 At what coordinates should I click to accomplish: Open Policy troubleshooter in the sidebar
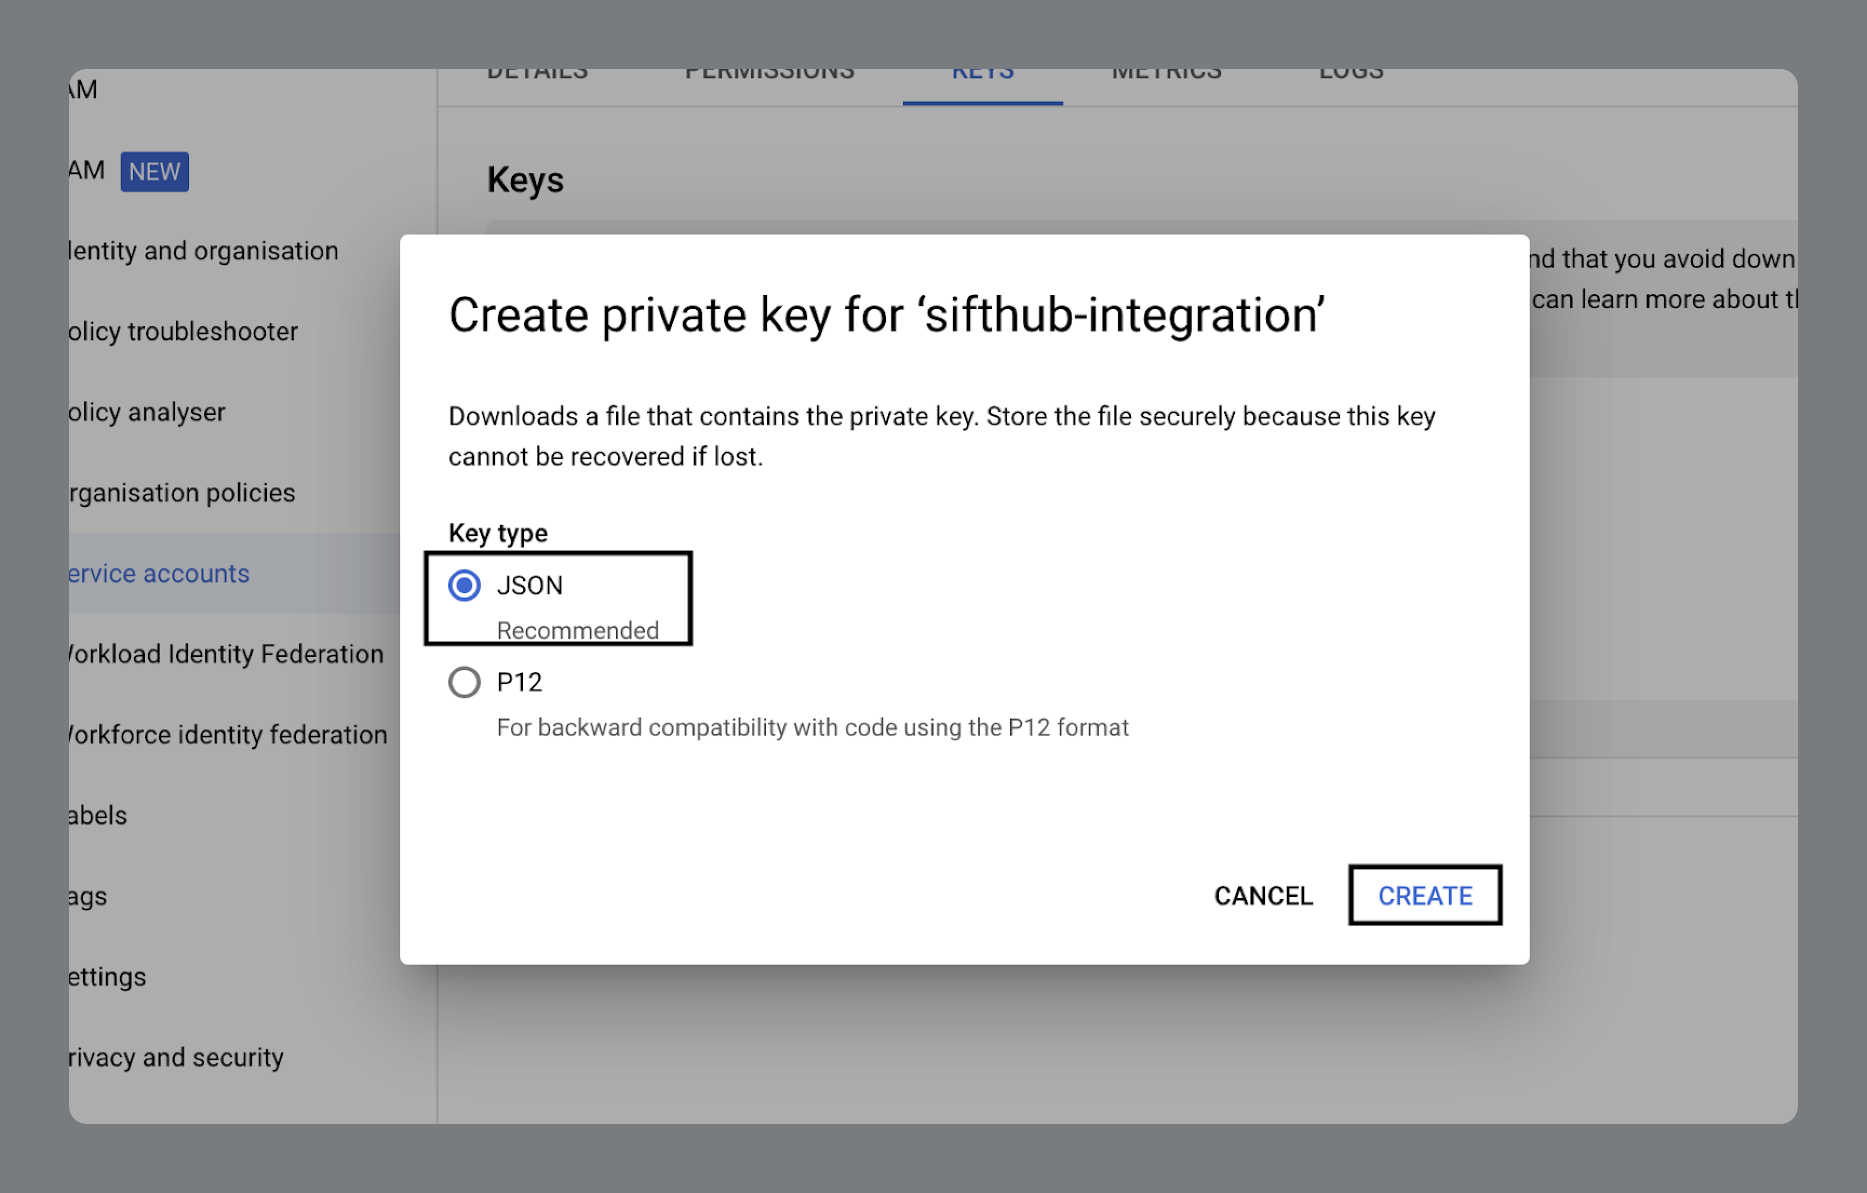tap(183, 332)
